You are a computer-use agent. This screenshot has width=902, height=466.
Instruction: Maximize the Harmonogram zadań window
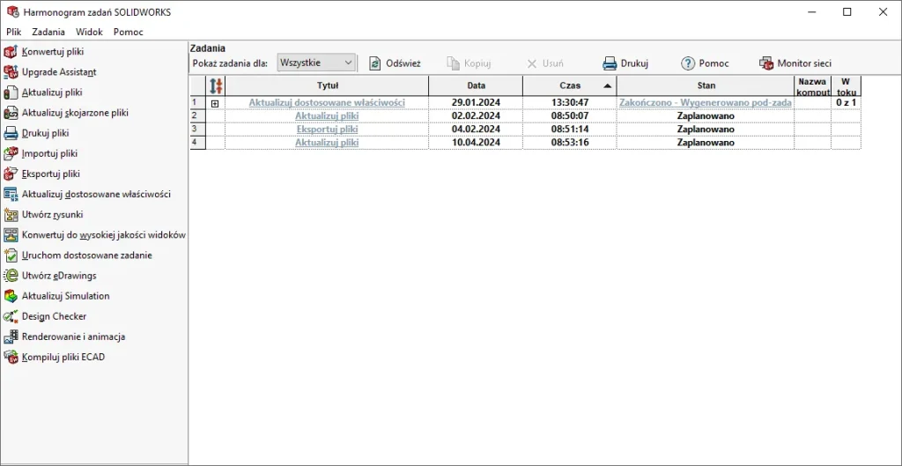[x=847, y=12]
